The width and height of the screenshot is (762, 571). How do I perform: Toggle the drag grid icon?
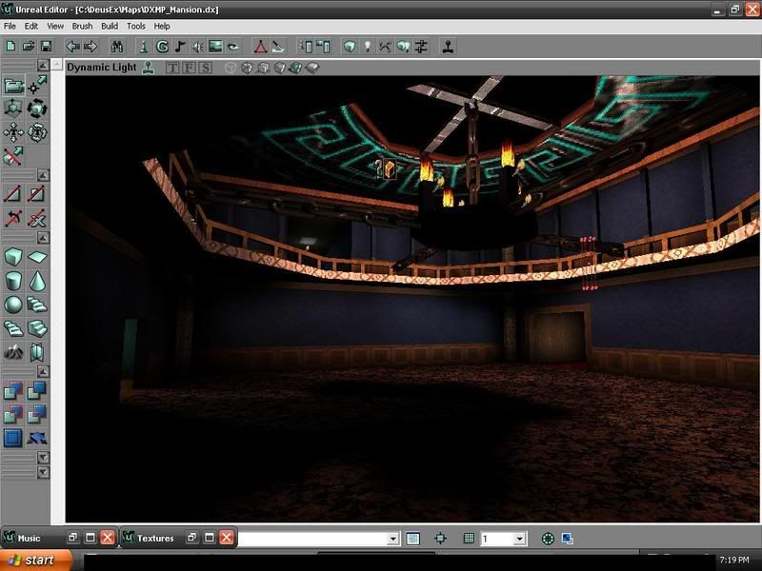[x=469, y=538]
